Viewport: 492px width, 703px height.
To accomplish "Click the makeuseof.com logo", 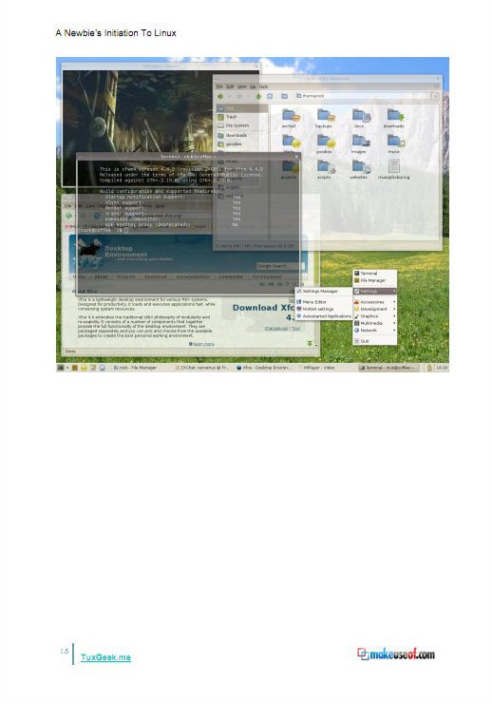I will [396, 655].
